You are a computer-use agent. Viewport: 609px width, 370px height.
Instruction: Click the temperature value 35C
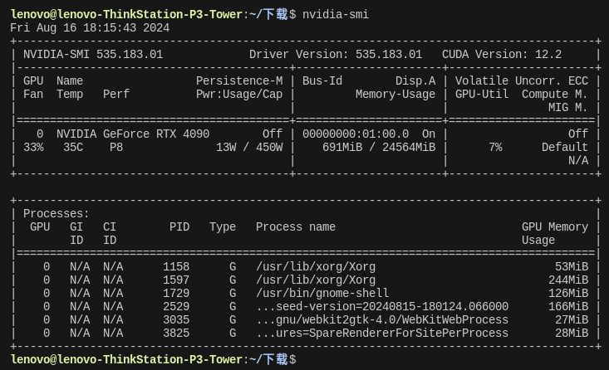click(x=73, y=148)
